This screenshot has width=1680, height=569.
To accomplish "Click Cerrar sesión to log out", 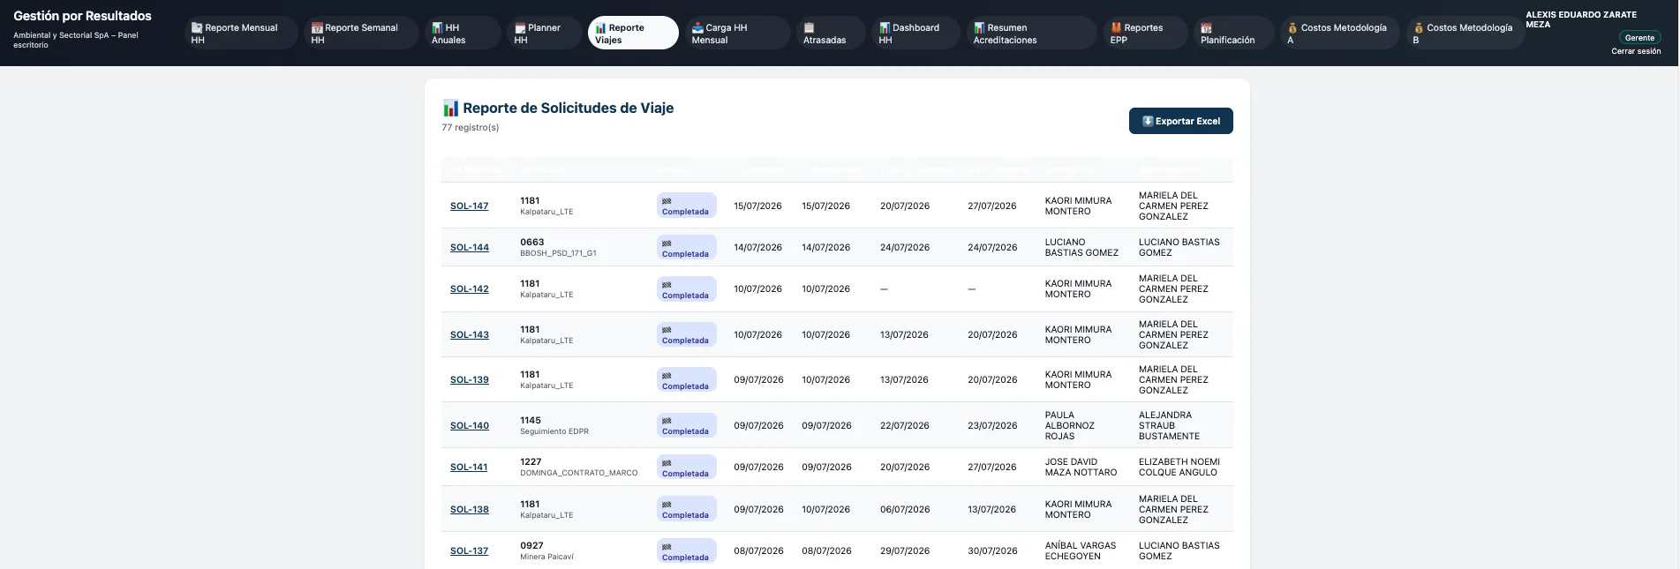I will click(1636, 51).
